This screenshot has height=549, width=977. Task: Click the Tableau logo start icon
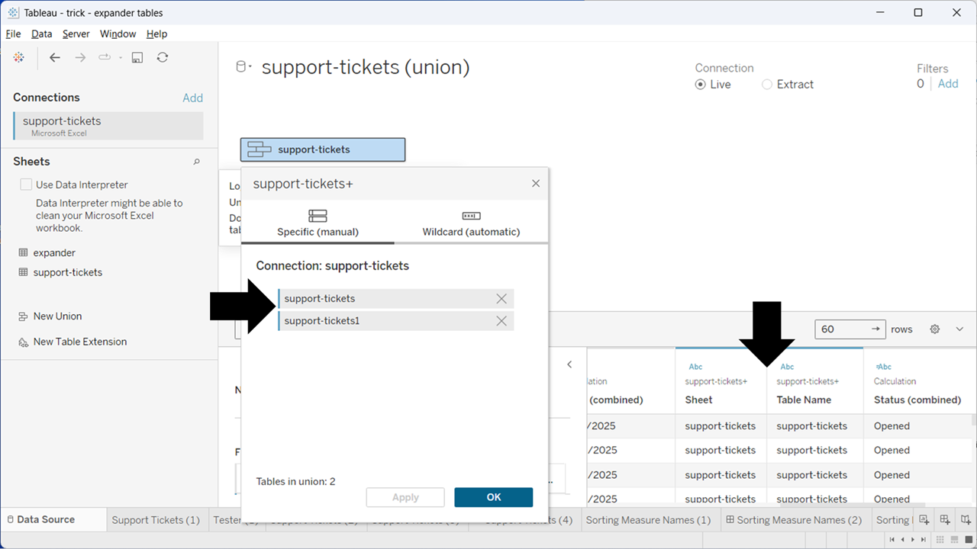pos(19,58)
